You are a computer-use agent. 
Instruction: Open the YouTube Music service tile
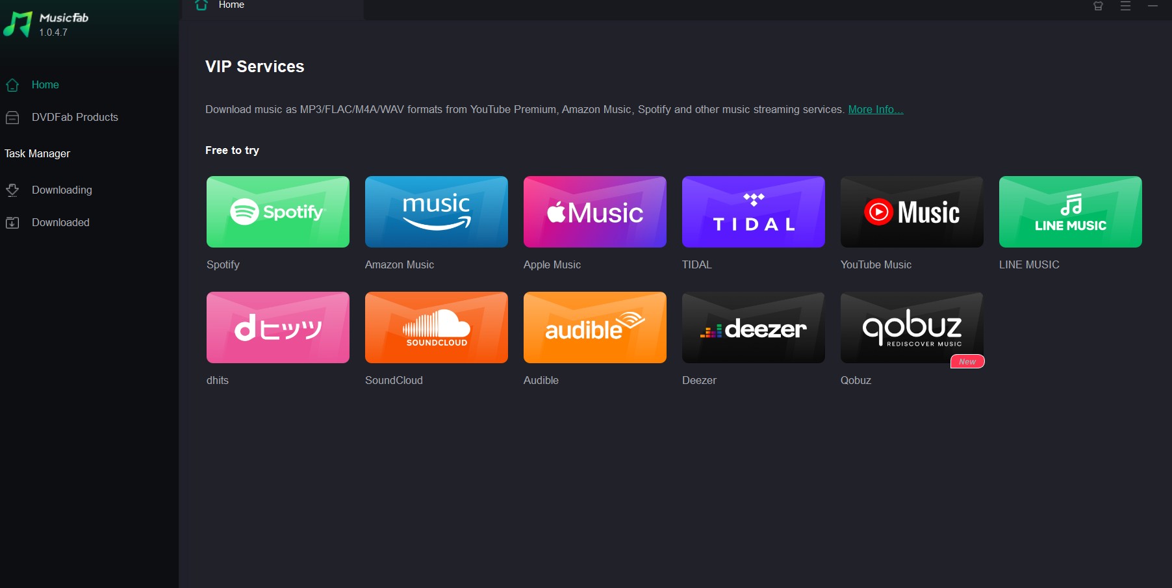tap(912, 212)
